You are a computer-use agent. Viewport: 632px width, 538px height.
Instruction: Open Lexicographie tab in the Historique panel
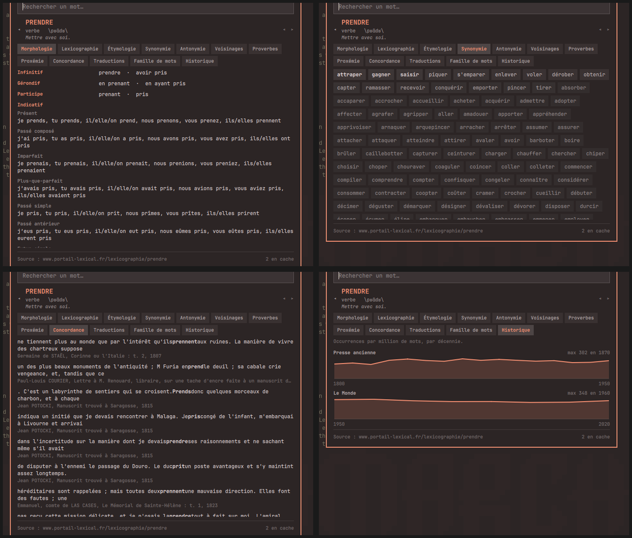click(x=396, y=318)
